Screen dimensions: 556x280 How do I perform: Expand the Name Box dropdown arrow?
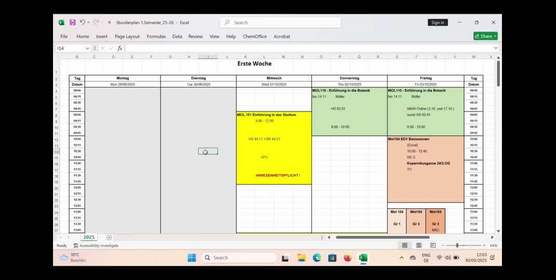87,48
